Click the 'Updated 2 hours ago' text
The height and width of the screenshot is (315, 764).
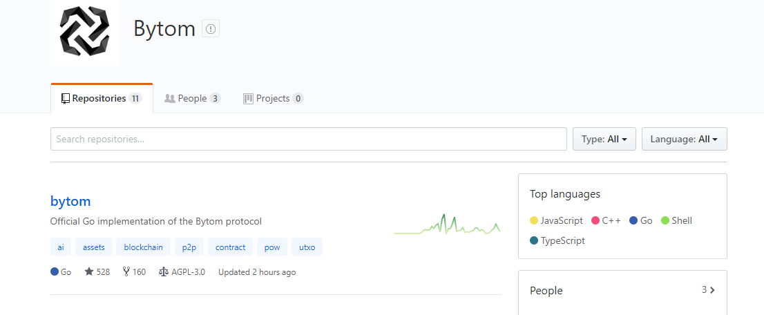tap(257, 272)
